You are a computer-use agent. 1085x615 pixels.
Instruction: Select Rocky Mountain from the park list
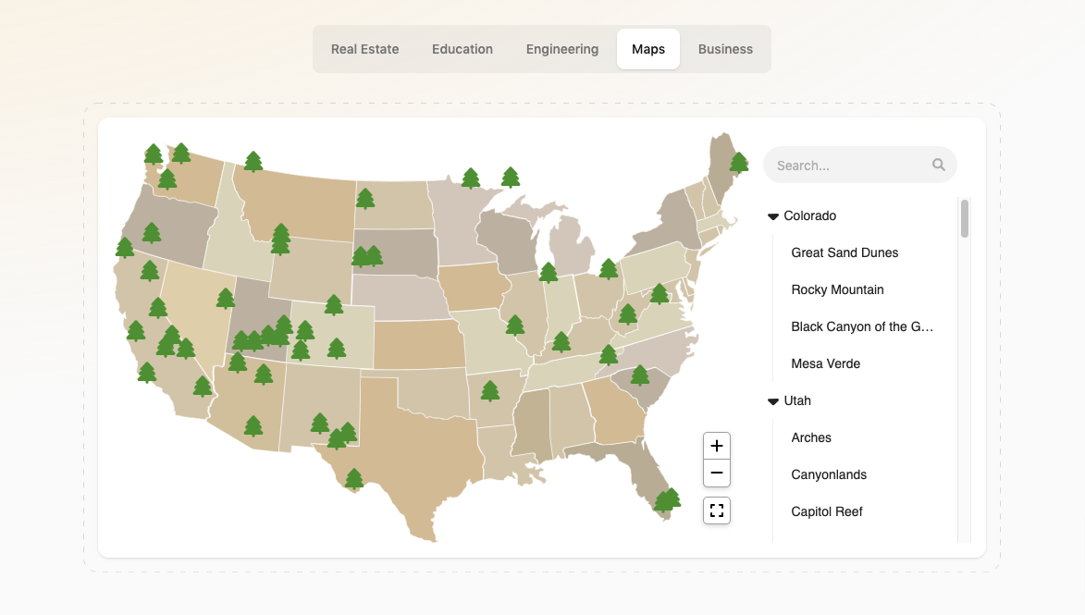click(837, 289)
